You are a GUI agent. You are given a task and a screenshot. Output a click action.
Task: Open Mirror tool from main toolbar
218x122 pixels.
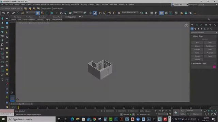[142, 13]
